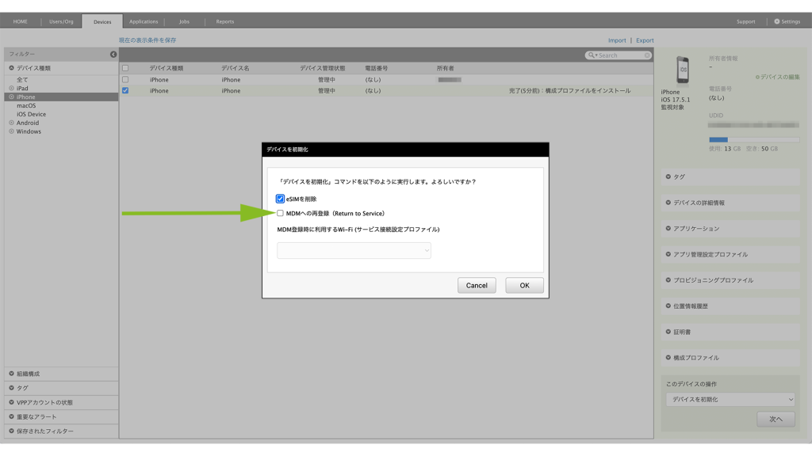Image resolution: width=812 pixels, height=456 pixels.
Task: Tick the eSIMを削除 checkbox
Action: coord(280,199)
